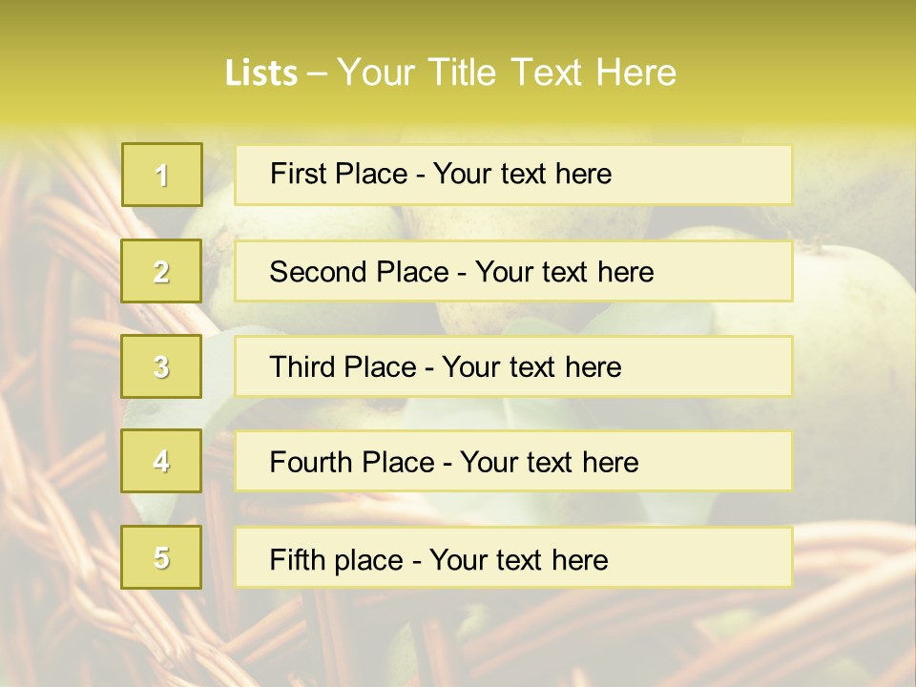Click the number 5 box
The height and width of the screenshot is (687, 916).
[161, 557]
